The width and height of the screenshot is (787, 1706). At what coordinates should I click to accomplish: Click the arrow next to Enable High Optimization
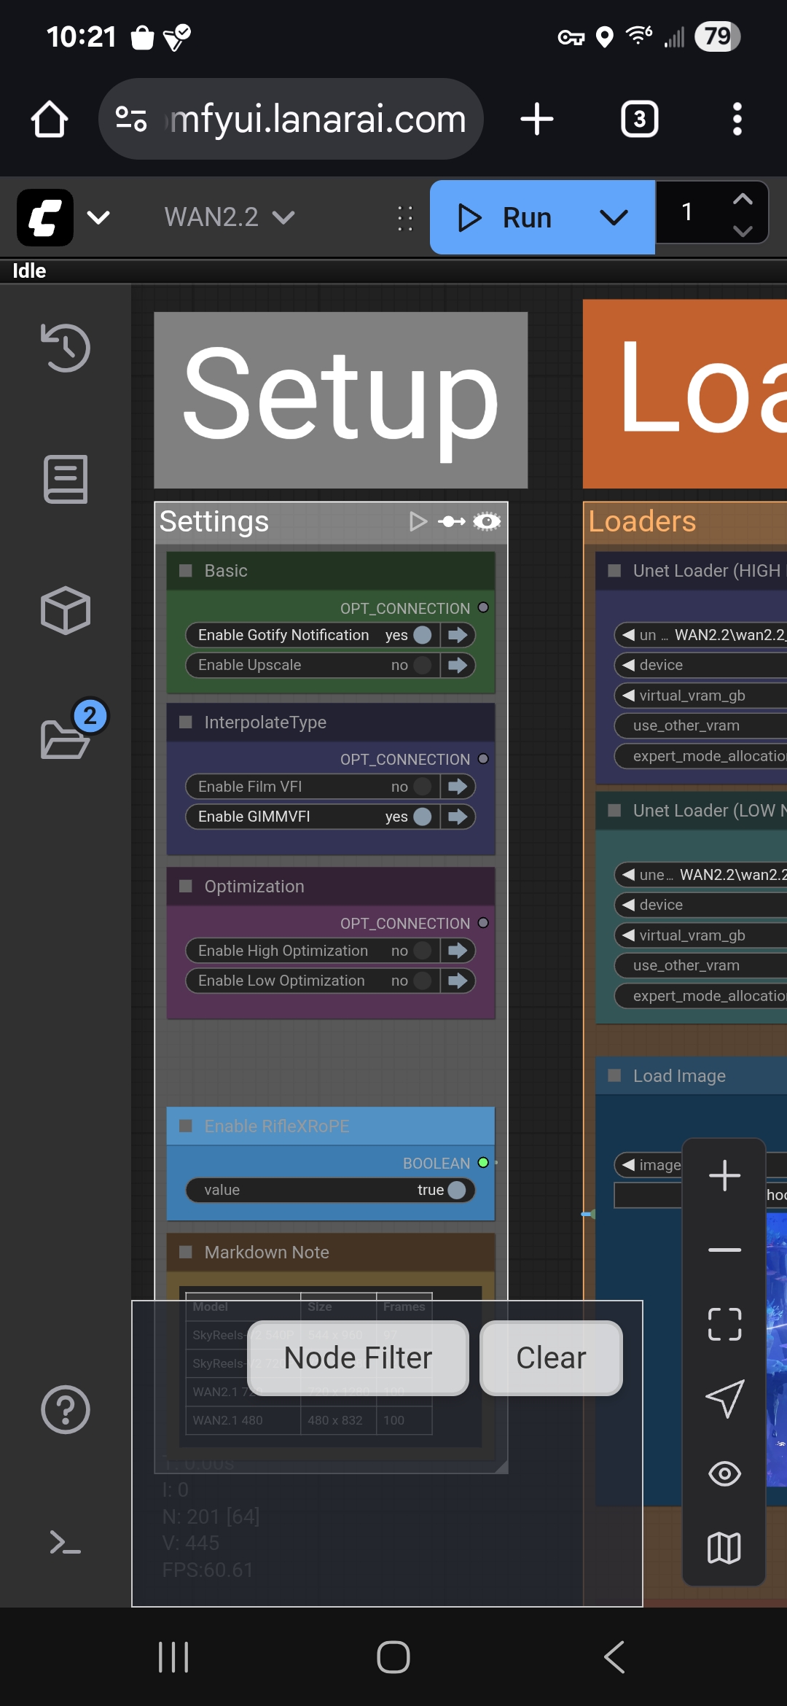458,951
